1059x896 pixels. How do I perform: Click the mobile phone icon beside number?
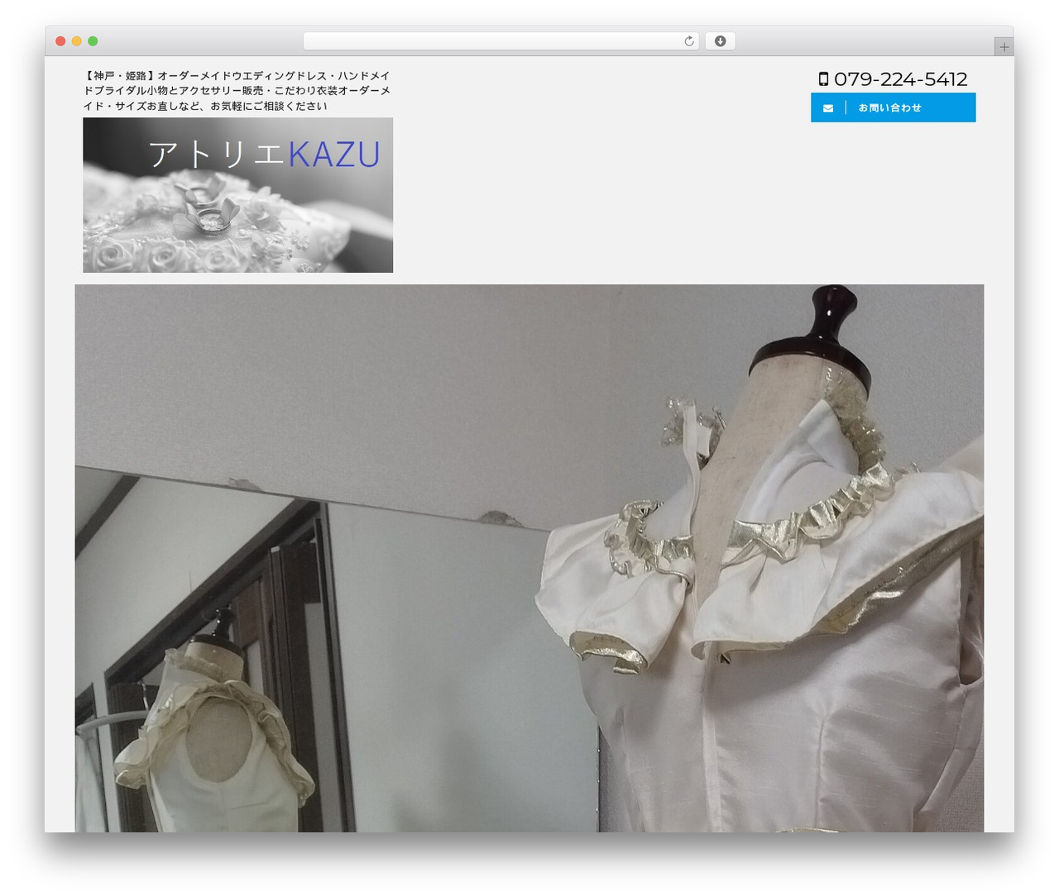click(x=823, y=79)
